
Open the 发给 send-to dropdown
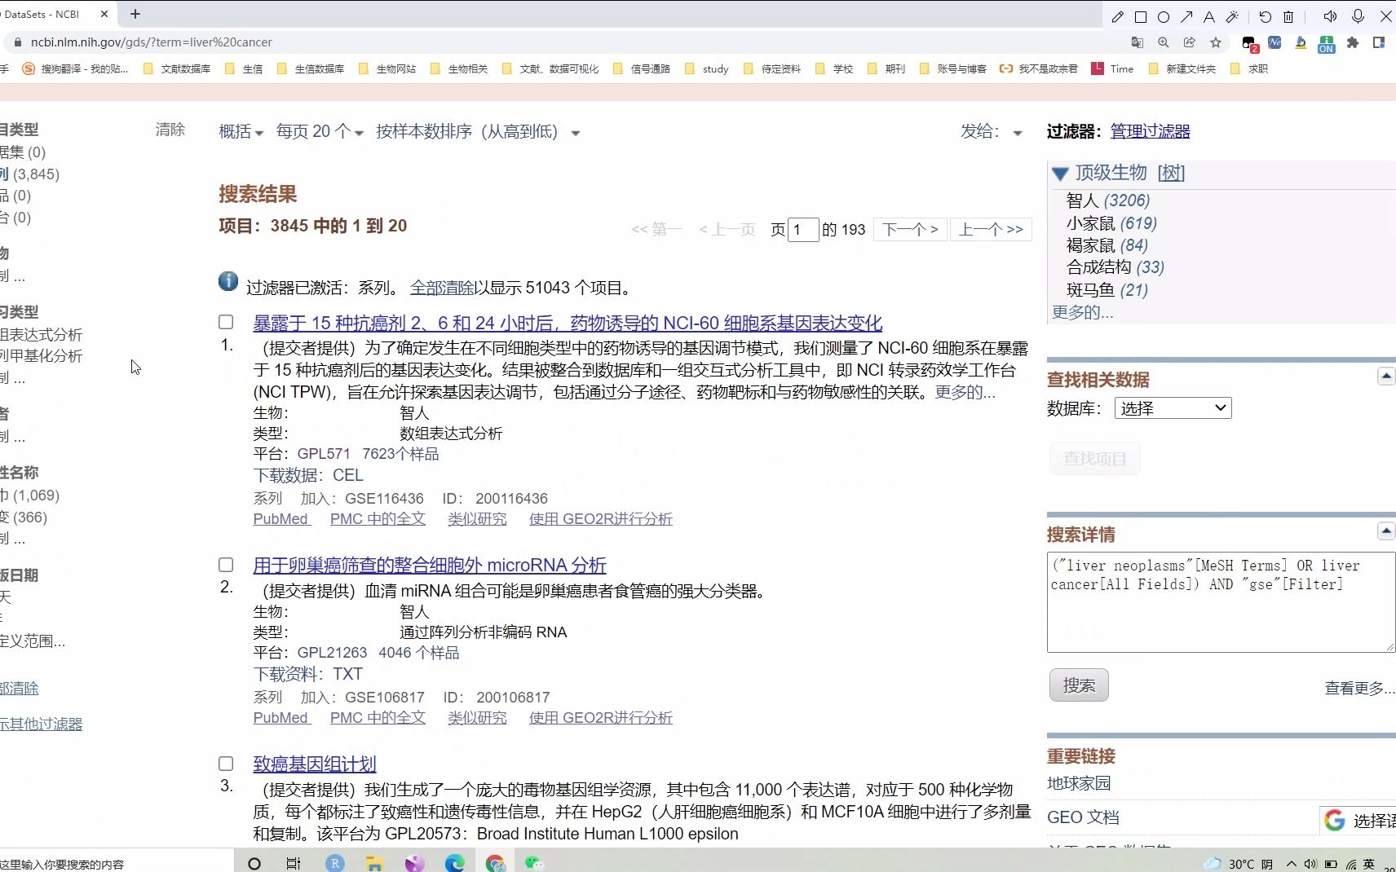click(992, 131)
